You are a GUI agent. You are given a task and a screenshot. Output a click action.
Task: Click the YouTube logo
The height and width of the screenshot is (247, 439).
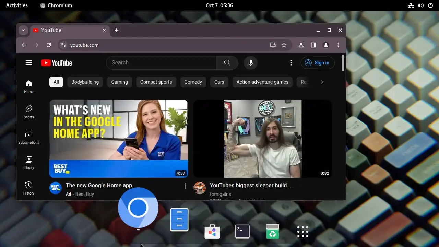point(57,63)
